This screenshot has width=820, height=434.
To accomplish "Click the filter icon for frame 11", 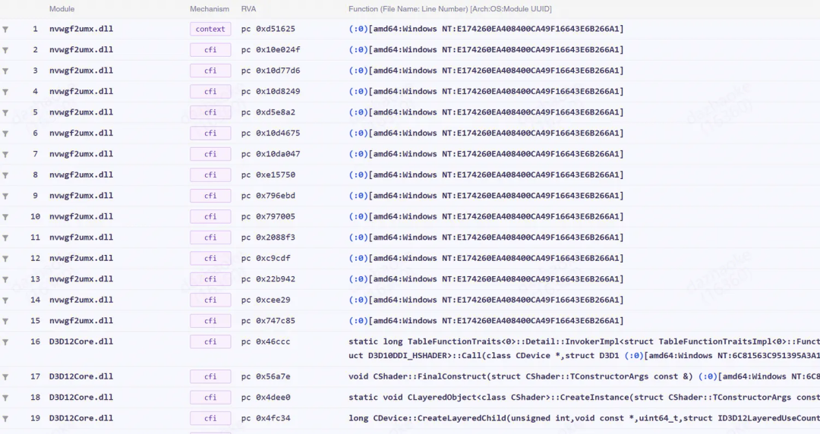I will click(x=5, y=238).
